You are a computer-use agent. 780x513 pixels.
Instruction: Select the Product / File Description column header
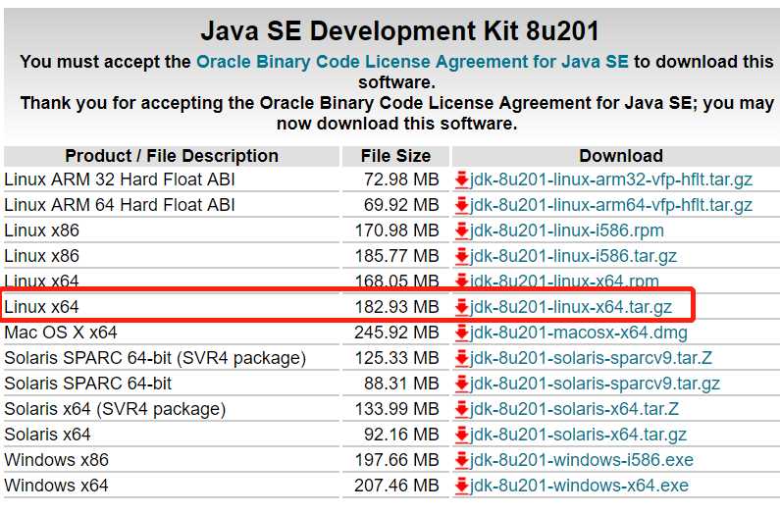coord(172,156)
